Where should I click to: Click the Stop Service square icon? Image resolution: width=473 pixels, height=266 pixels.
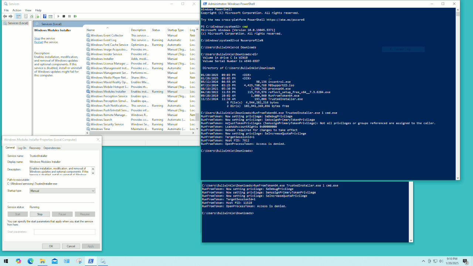[x=64, y=16]
